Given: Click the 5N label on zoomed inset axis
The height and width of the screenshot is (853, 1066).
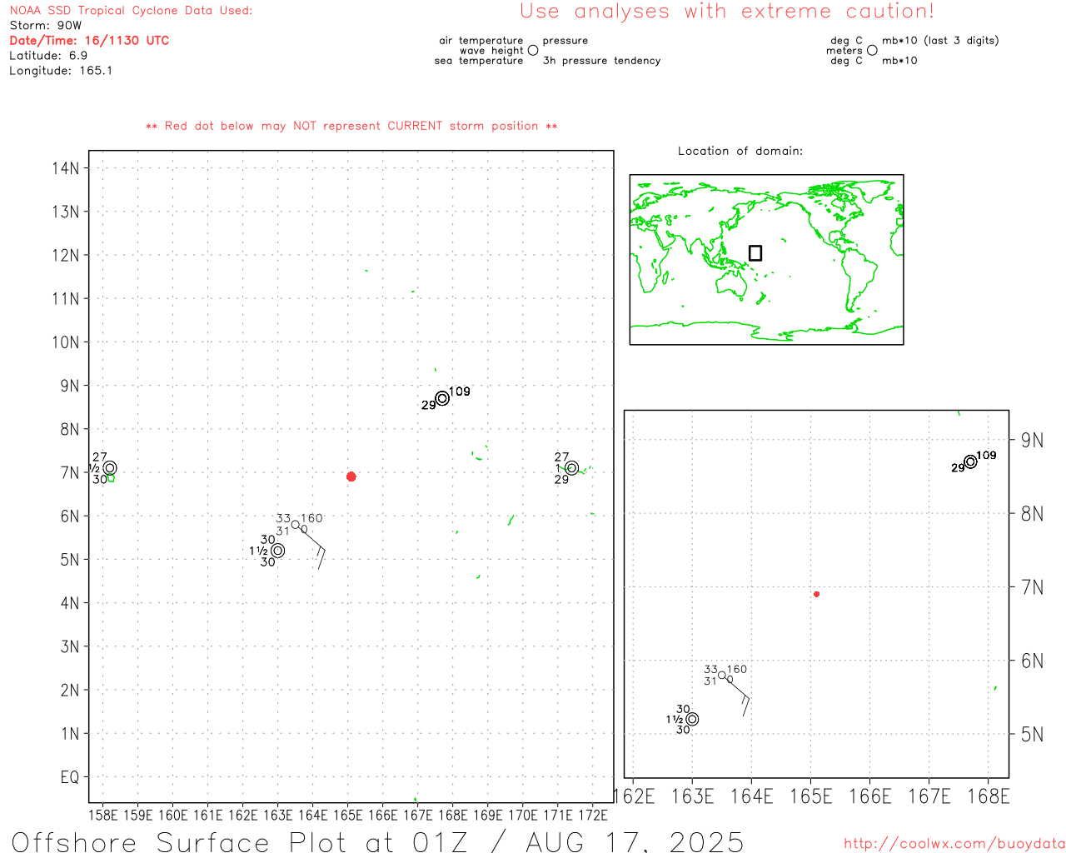Looking at the screenshot, I should click(1032, 734).
